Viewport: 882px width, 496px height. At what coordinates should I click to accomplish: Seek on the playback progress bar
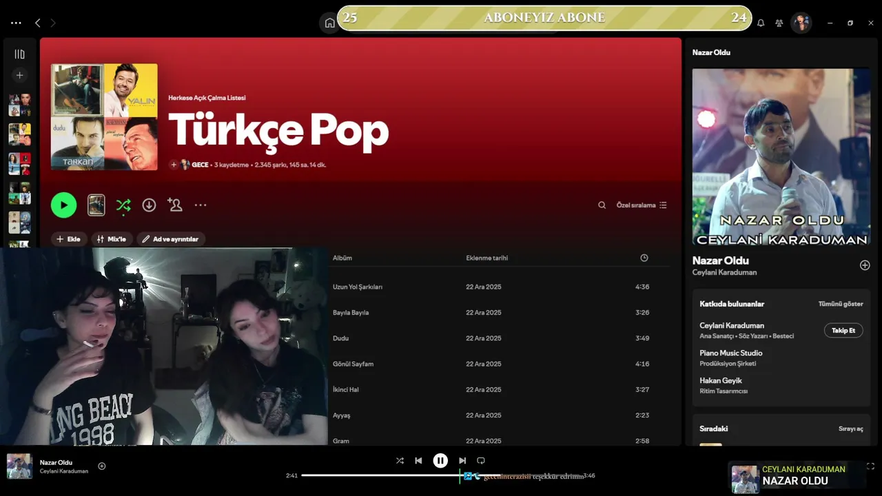pyautogui.click(x=441, y=475)
